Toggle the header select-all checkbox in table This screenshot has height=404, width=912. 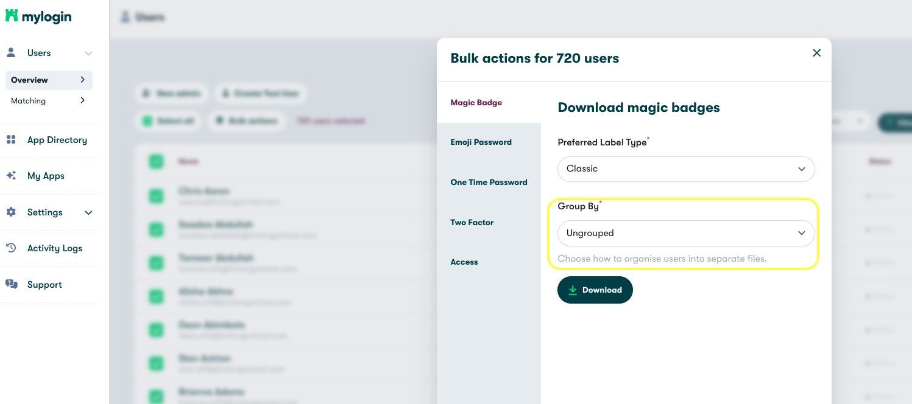(157, 161)
